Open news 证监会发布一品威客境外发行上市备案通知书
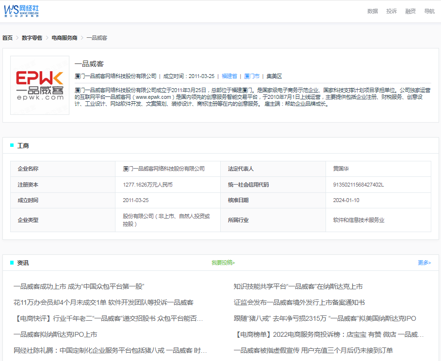 [x=299, y=302]
